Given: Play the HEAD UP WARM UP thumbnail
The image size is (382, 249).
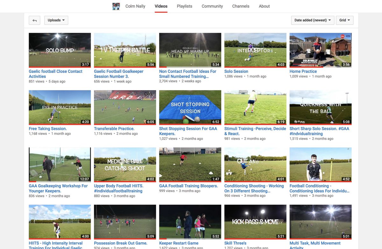Looking at the screenshot, I should point(190,50).
